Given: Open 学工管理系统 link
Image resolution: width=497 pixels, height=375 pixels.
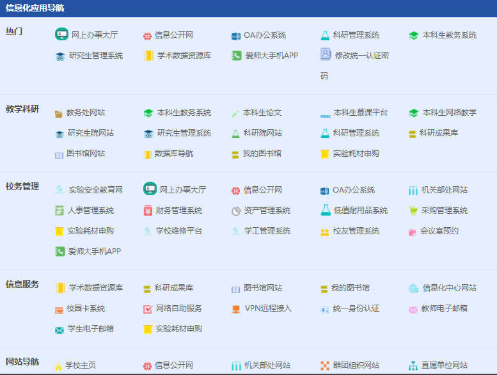Looking at the screenshot, I should (x=267, y=231).
